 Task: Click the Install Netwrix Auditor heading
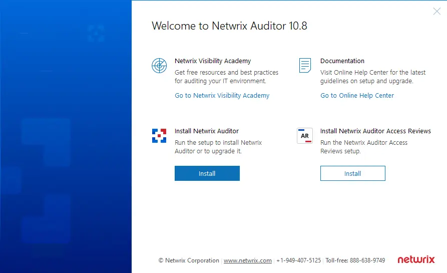click(207, 131)
